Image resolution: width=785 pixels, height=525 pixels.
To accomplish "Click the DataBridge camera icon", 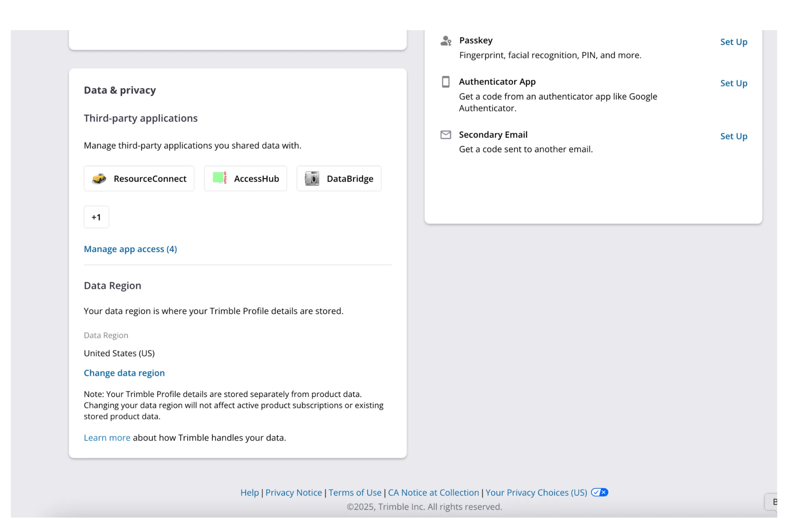I will coord(312,178).
